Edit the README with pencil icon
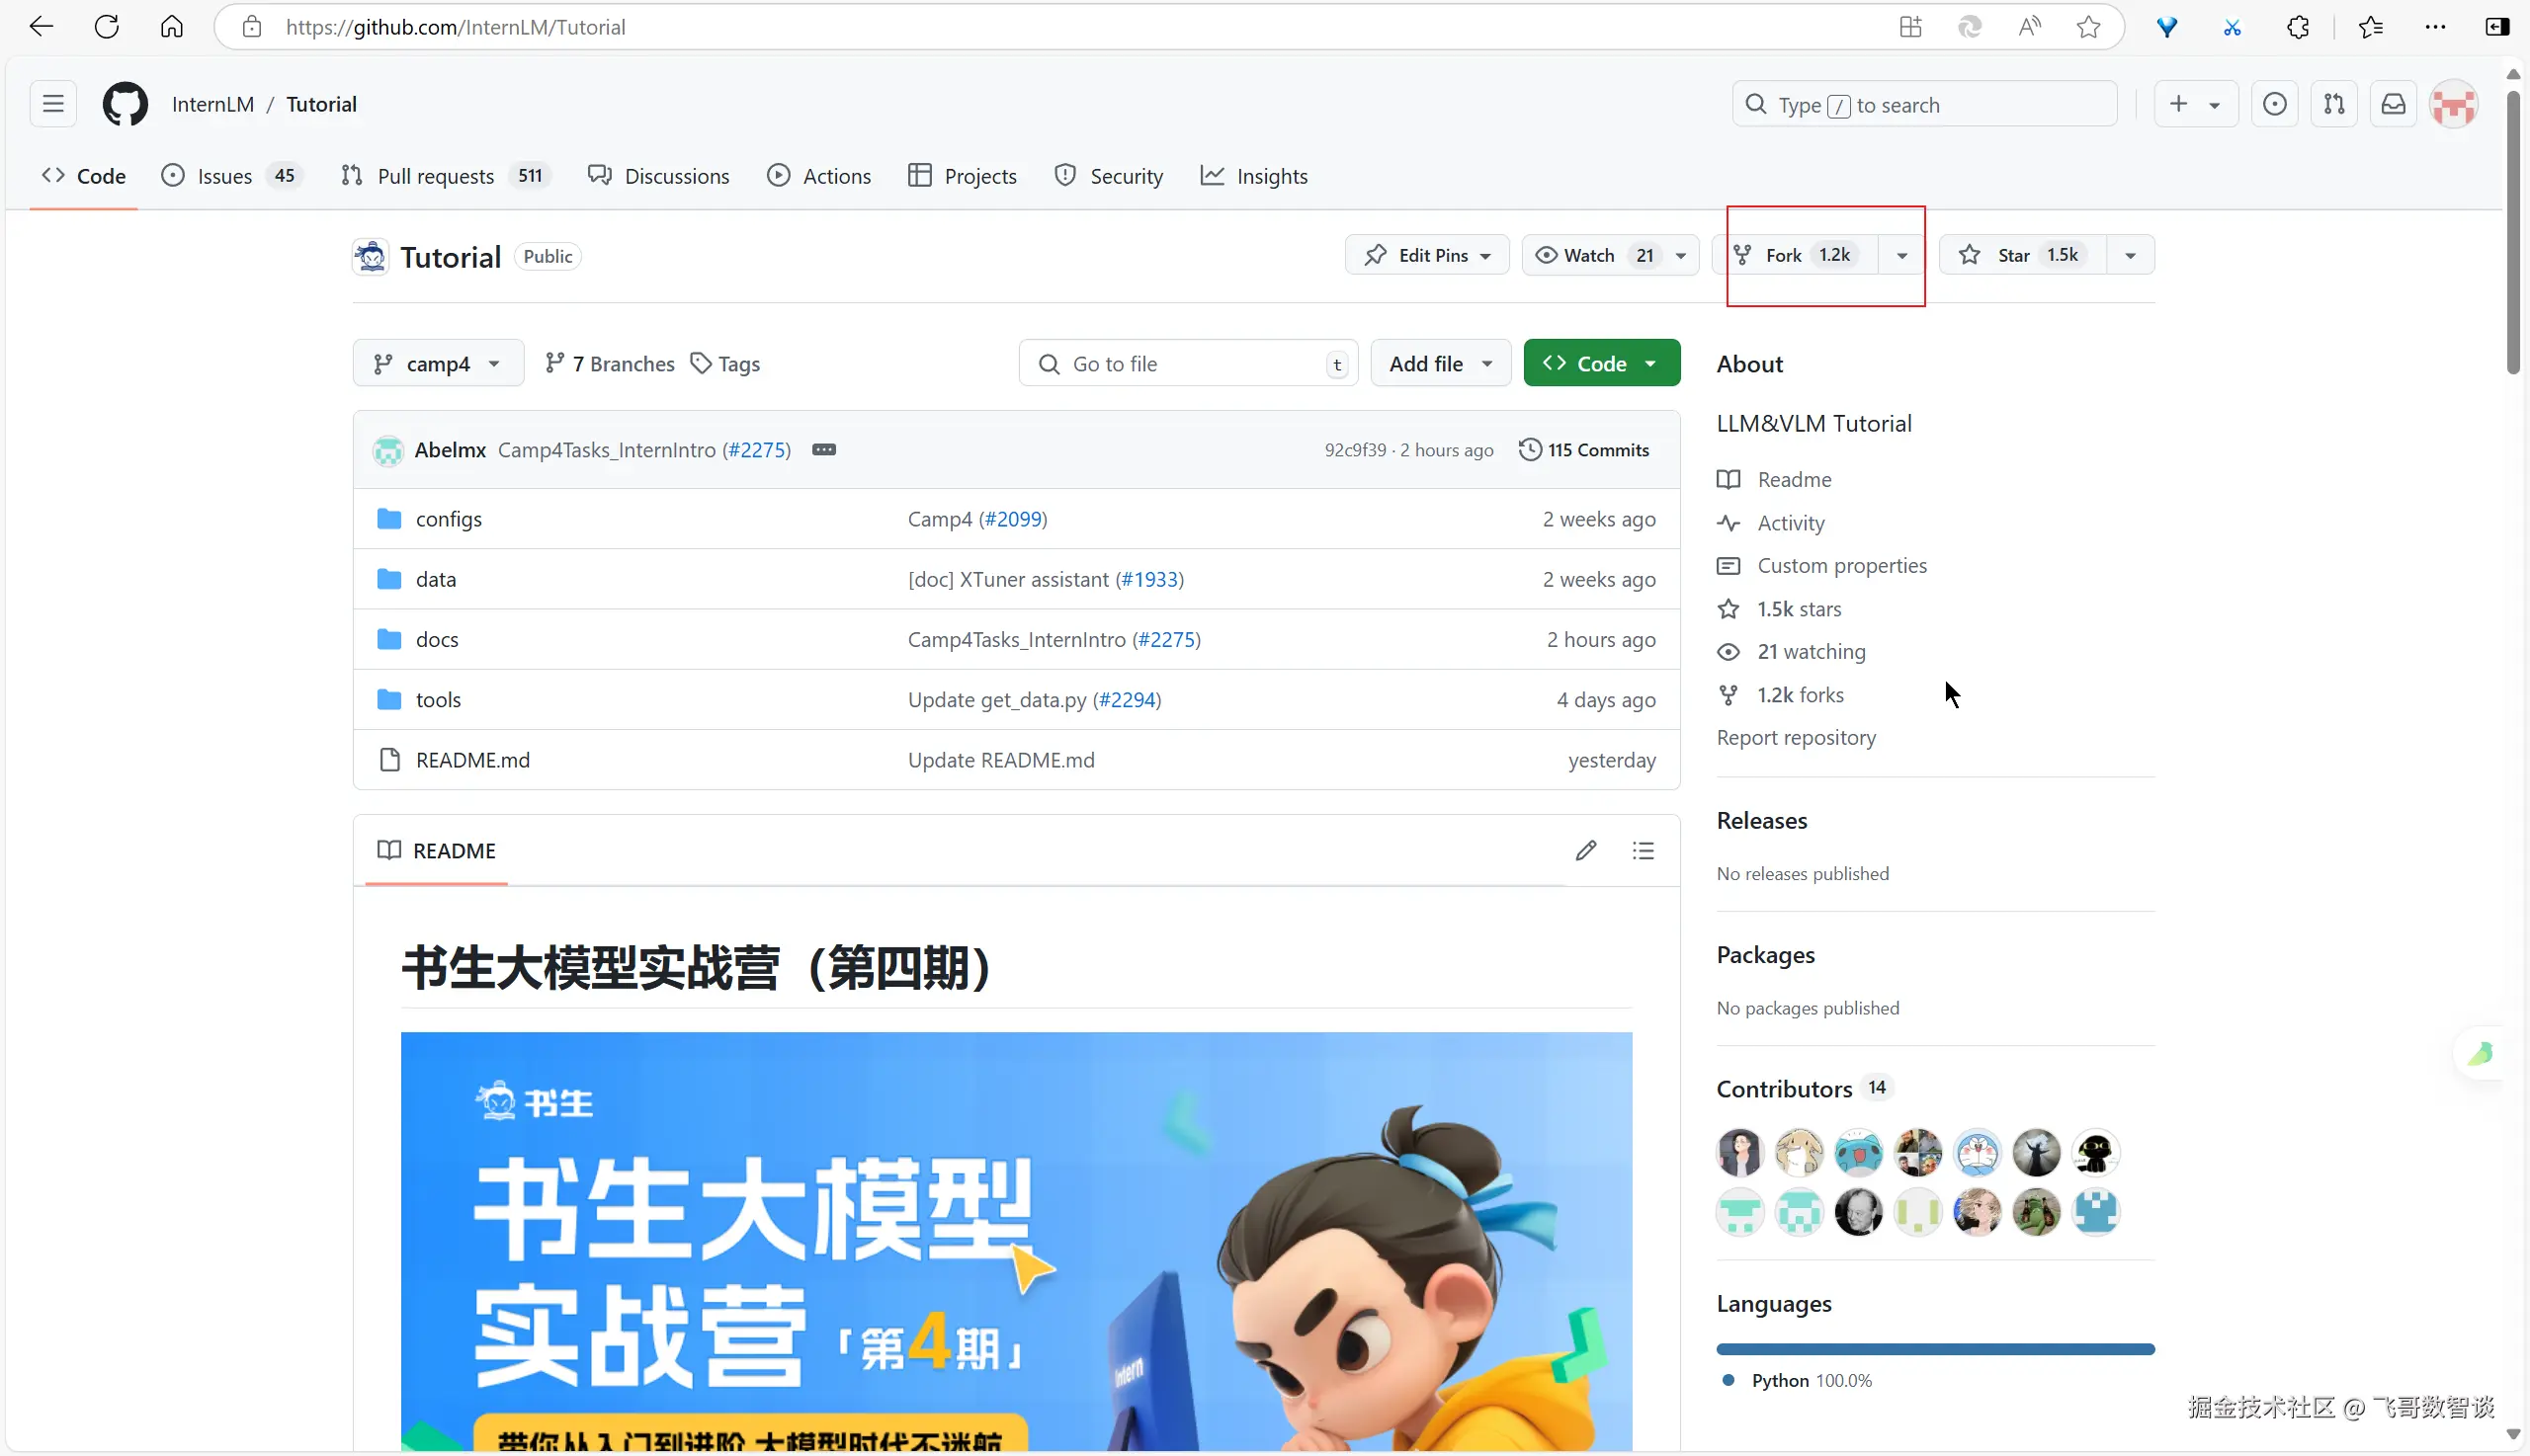 coord(1585,851)
